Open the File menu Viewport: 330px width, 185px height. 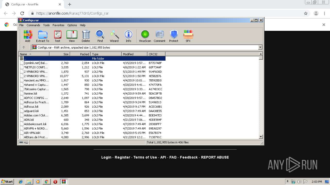click(21, 25)
